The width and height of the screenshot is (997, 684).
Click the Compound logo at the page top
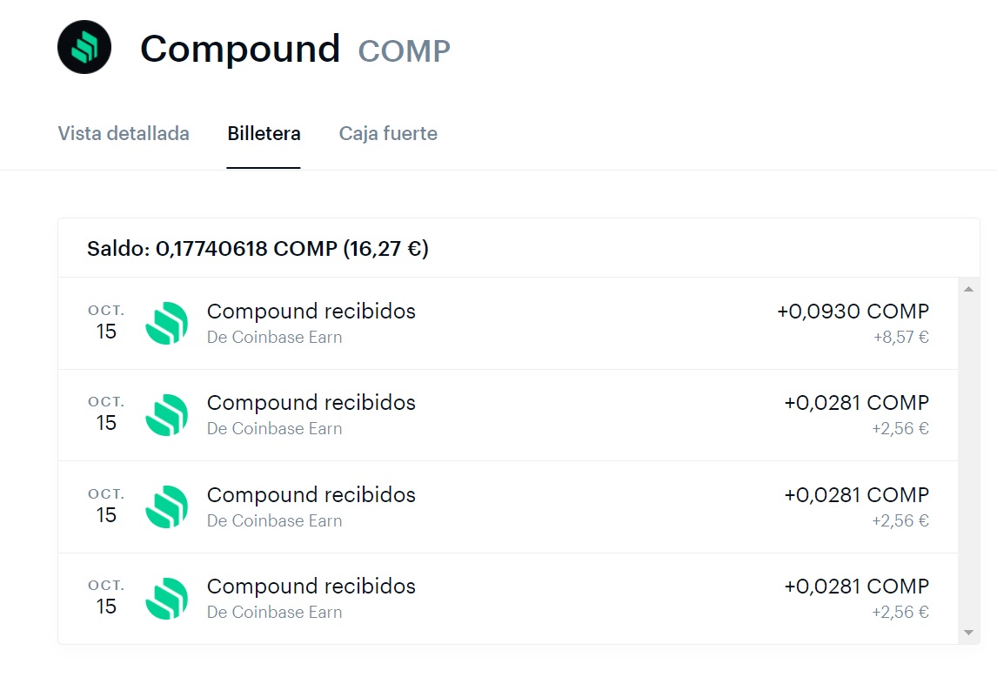[83, 48]
